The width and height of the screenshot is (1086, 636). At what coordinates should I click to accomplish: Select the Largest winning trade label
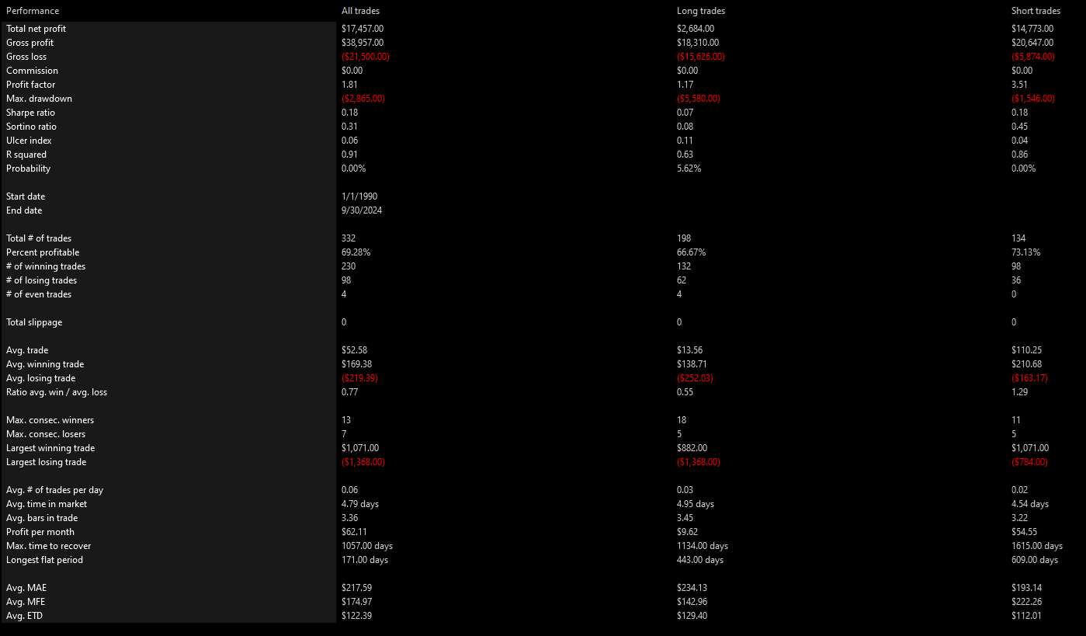50,448
